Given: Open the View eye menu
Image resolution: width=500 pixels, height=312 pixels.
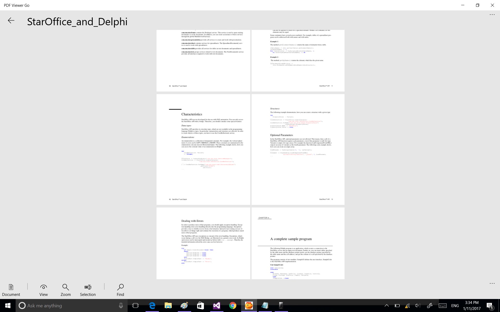Looking at the screenshot, I should tap(43, 290).
